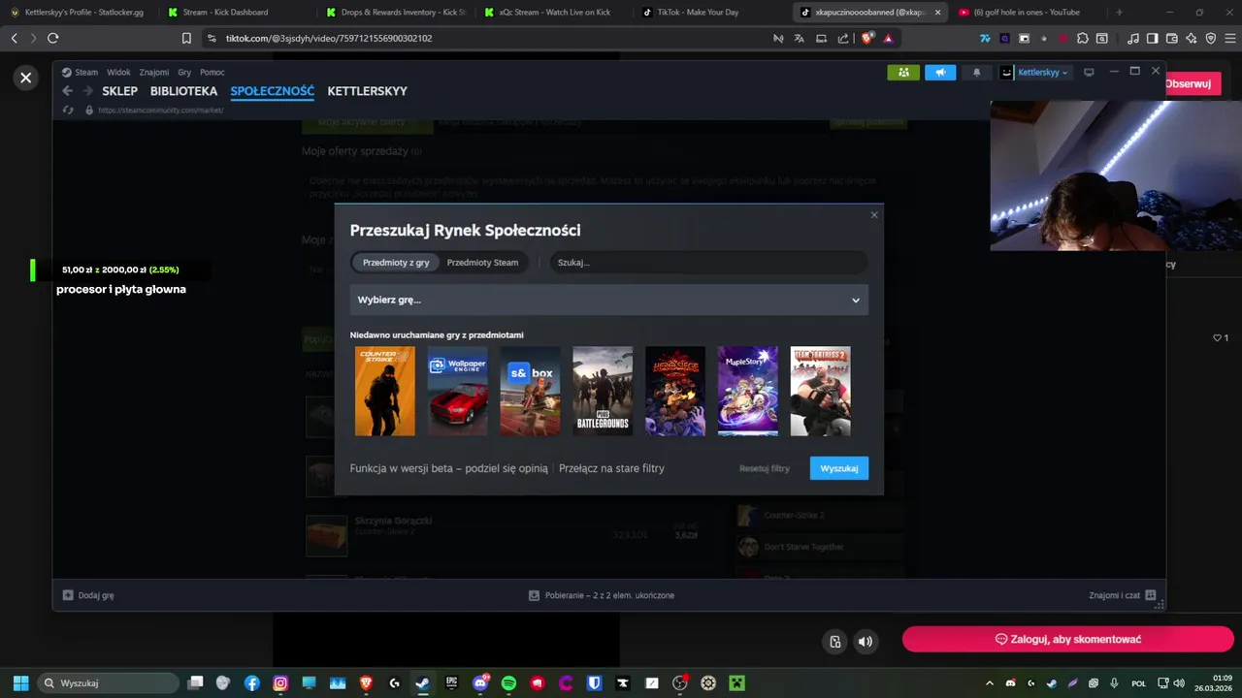
Task: Open Discord from the taskbar
Action: pyautogui.click(x=480, y=682)
